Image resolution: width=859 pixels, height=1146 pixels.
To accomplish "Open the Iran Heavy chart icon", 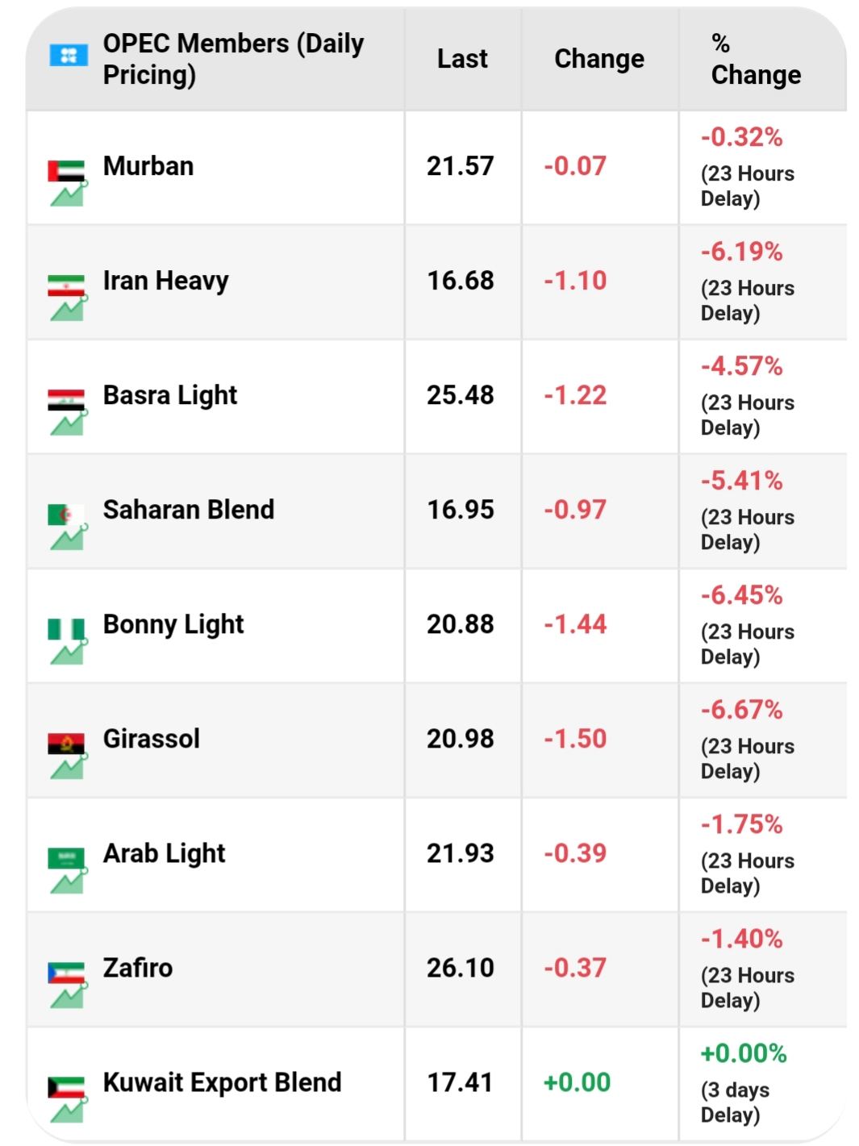I will pos(69,309).
